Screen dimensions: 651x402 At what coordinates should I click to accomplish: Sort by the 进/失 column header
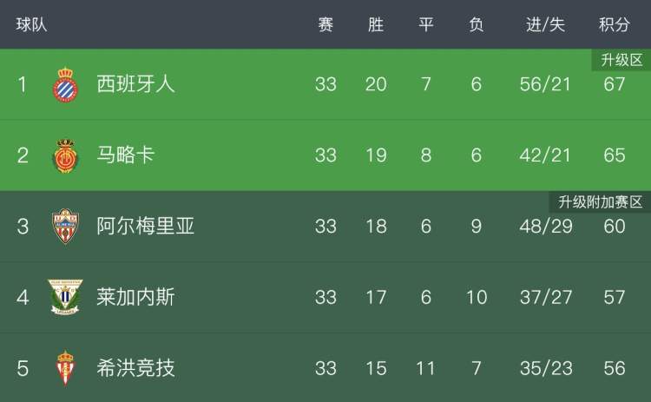pos(545,24)
